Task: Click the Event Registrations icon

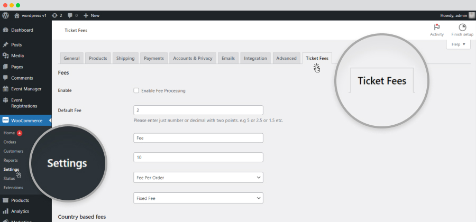Action: pos(5,100)
